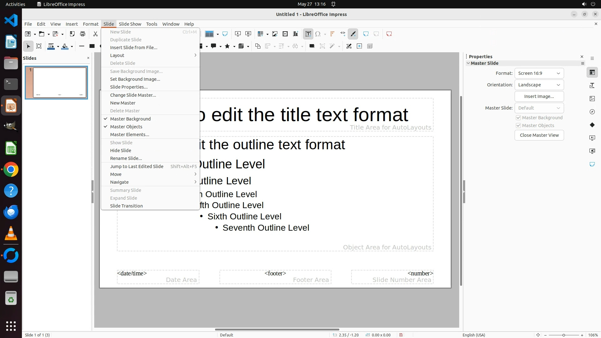Viewport: 601px width, 338px height.
Task: Select Master Elements... menu entry
Action: tap(130, 135)
